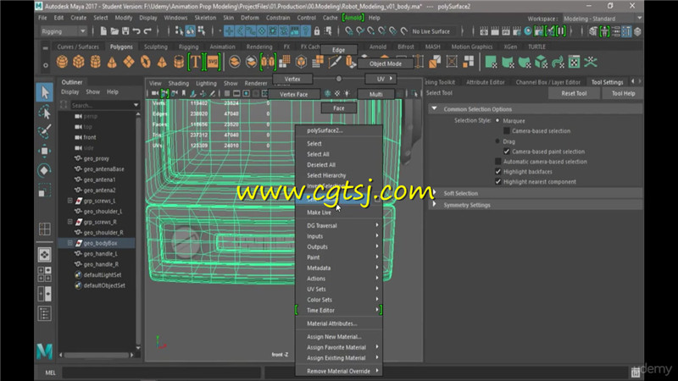Viewport: 678px width, 381px height.
Task: Open Outliner search filter dropdown arrow
Action: coord(136,105)
